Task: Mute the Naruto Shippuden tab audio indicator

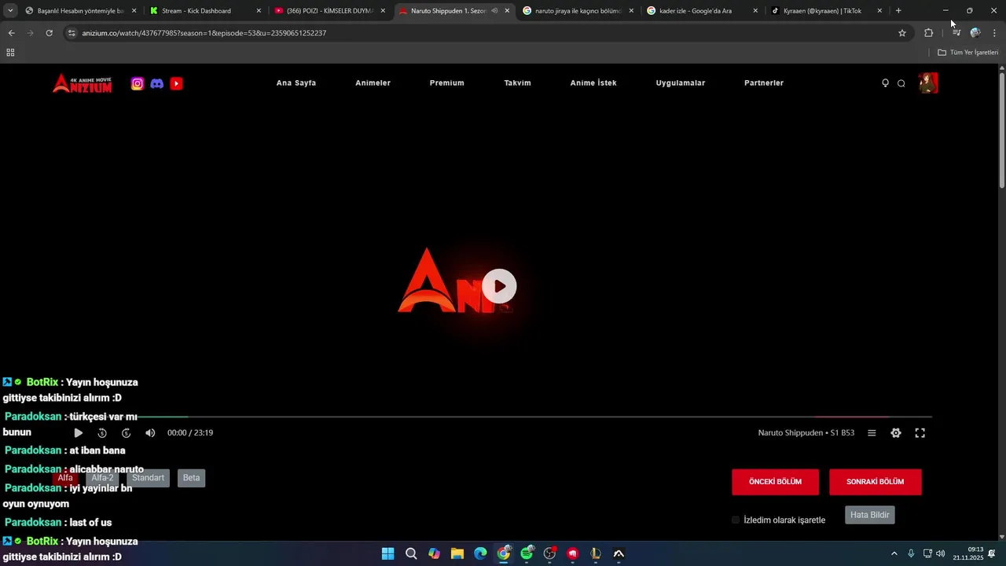Action: click(494, 11)
